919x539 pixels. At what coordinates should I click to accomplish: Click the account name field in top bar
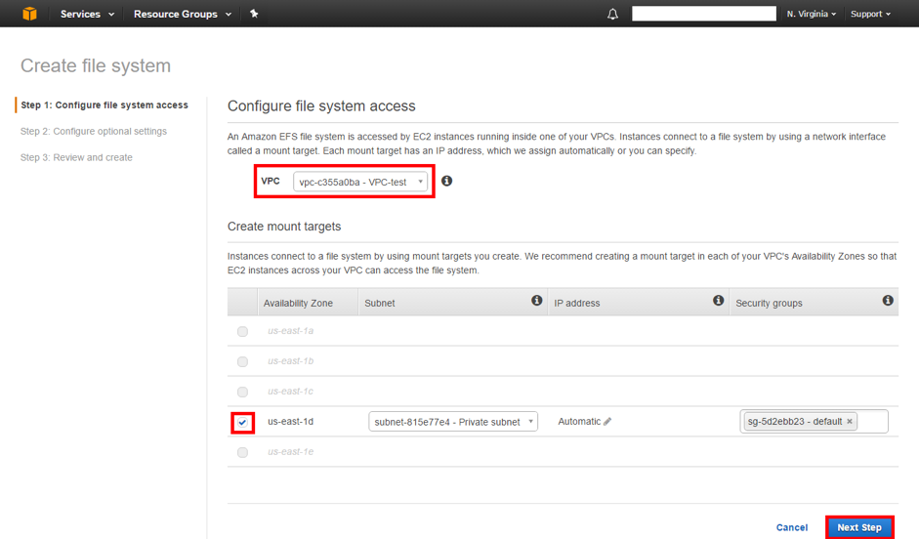[704, 14]
